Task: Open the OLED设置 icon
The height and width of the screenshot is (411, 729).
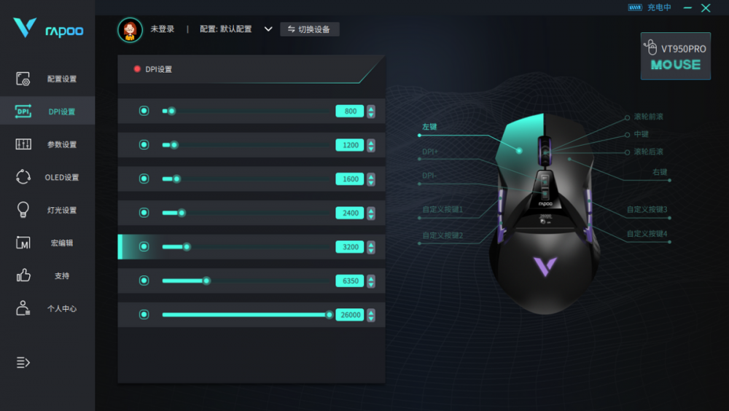Action: click(23, 177)
